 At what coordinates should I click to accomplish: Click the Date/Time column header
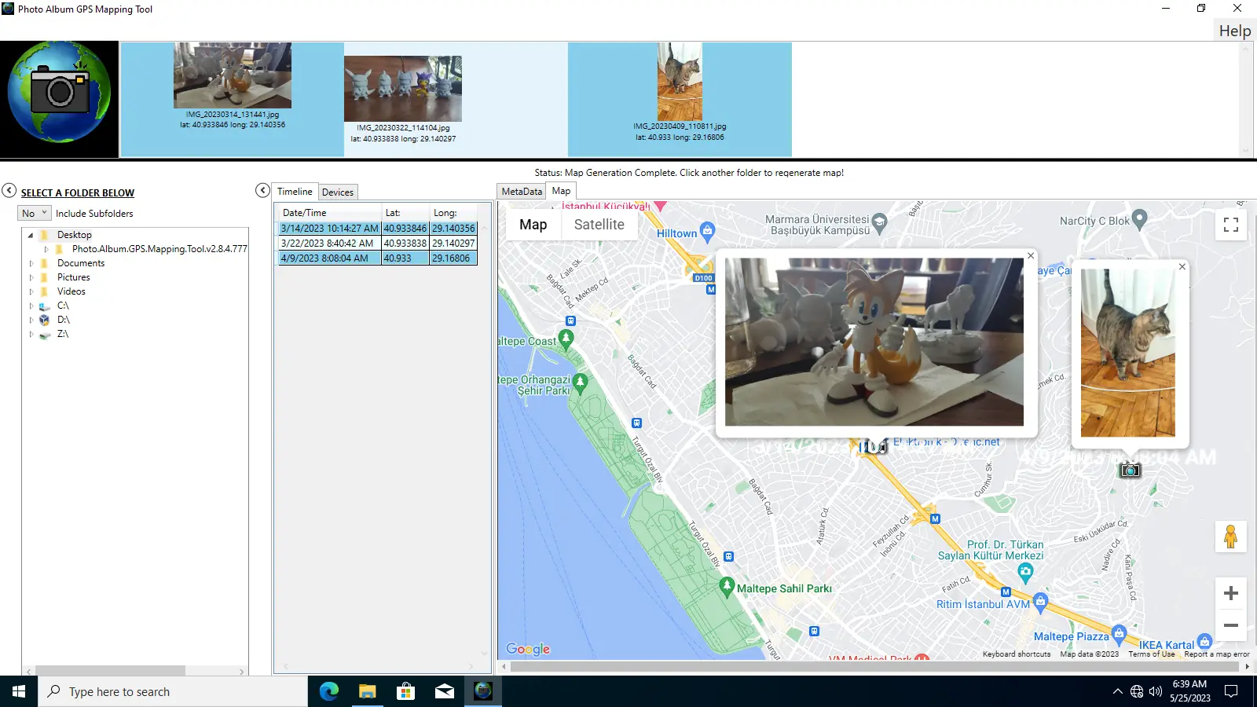tap(330, 213)
